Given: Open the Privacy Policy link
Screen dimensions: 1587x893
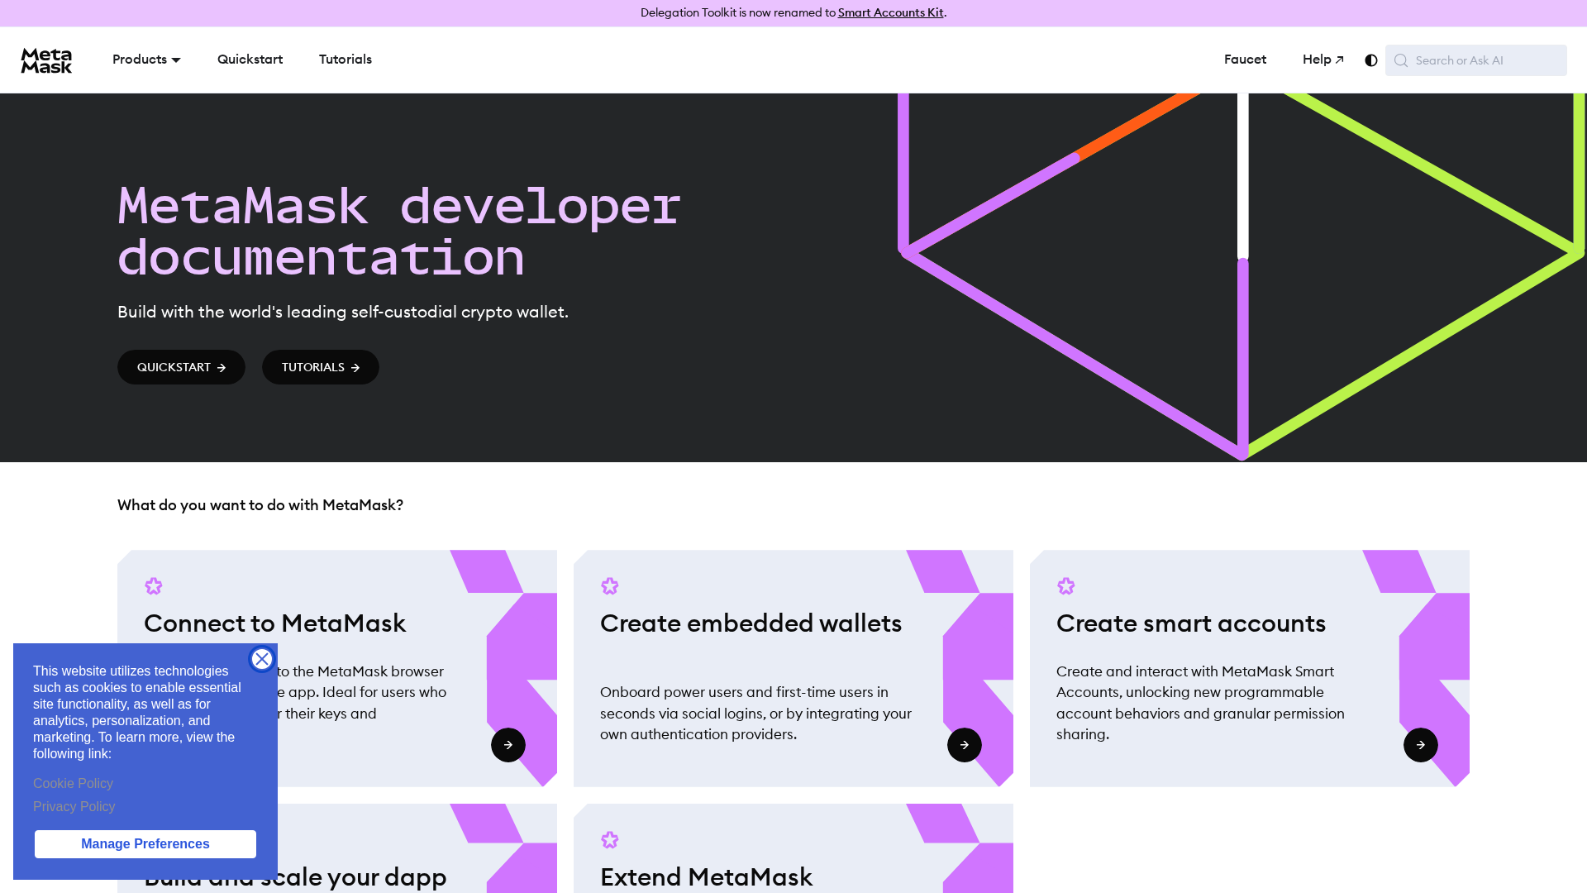Looking at the screenshot, I should 74,807.
